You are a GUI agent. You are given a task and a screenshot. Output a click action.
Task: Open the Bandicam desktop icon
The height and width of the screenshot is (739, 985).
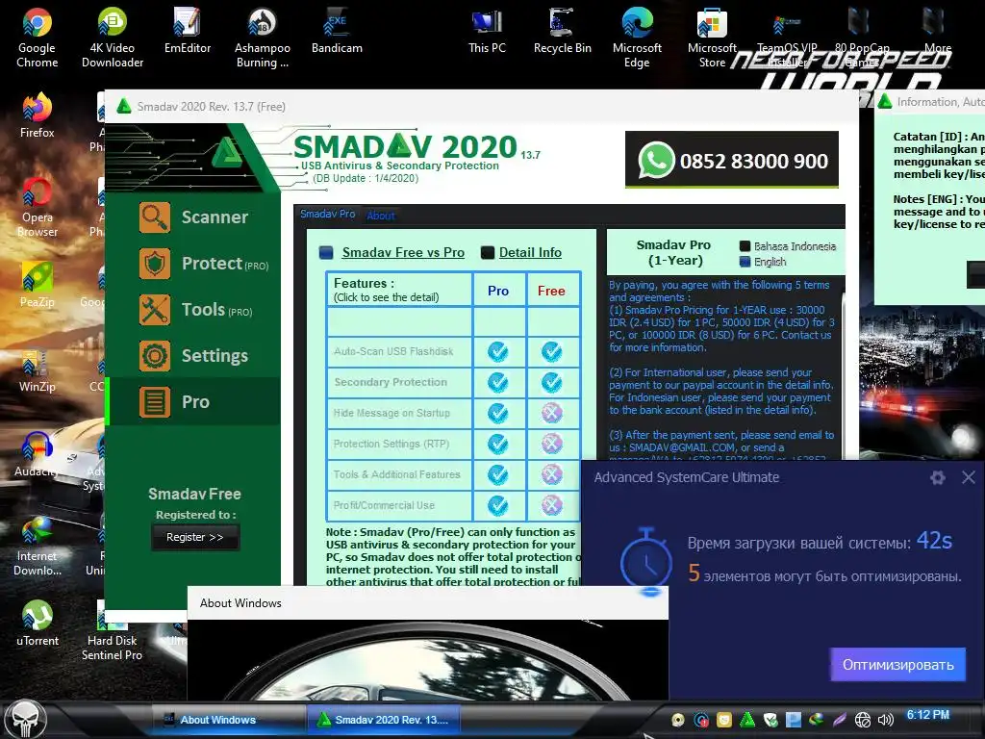(x=337, y=30)
